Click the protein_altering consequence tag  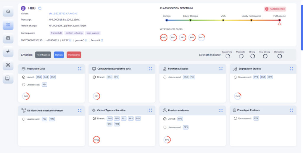pos(74,33)
